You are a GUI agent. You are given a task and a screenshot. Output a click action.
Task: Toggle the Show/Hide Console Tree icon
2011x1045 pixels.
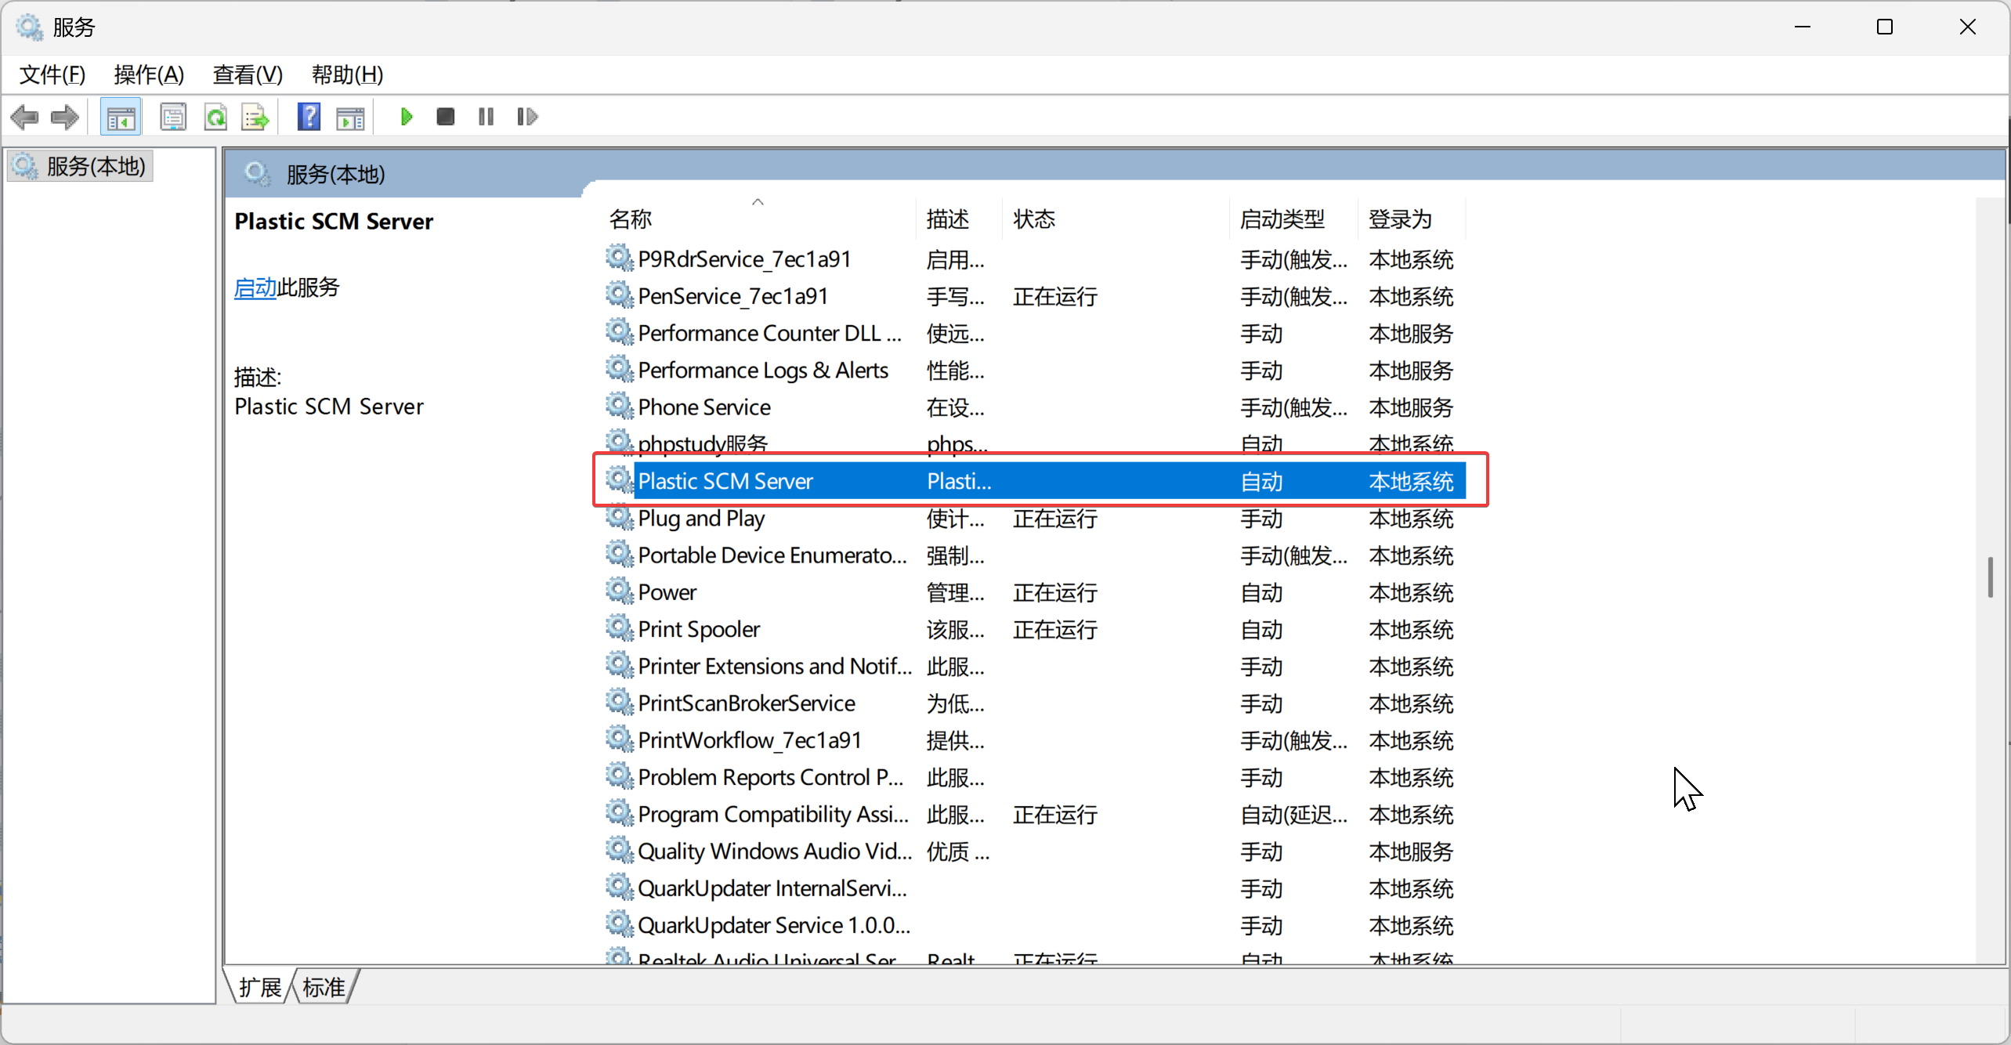click(x=121, y=118)
